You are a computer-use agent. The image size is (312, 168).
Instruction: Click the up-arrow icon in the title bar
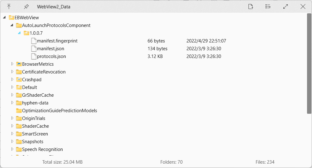click(x=9, y=7)
